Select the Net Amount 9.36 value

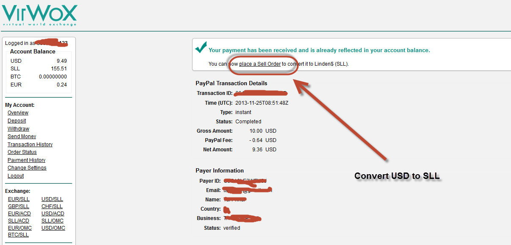click(x=257, y=150)
